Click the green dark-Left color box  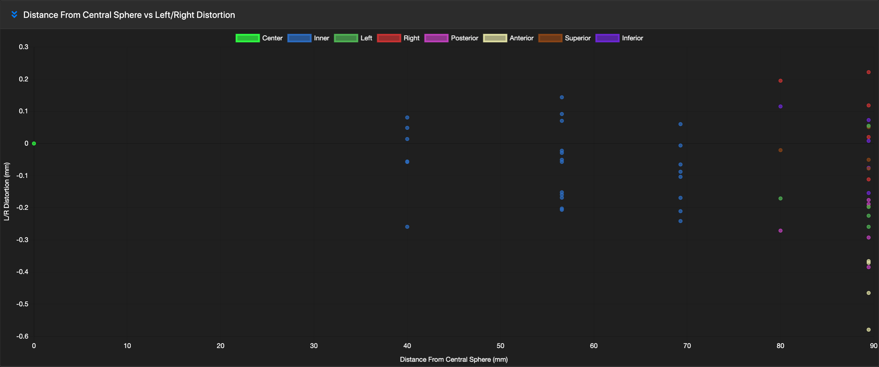(x=346, y=38)
